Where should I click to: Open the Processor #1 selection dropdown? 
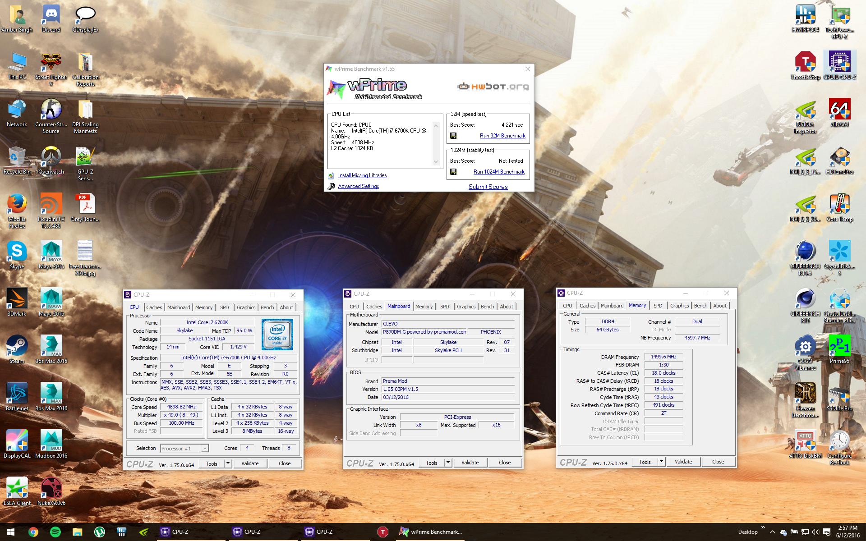[x=184, y=448]
